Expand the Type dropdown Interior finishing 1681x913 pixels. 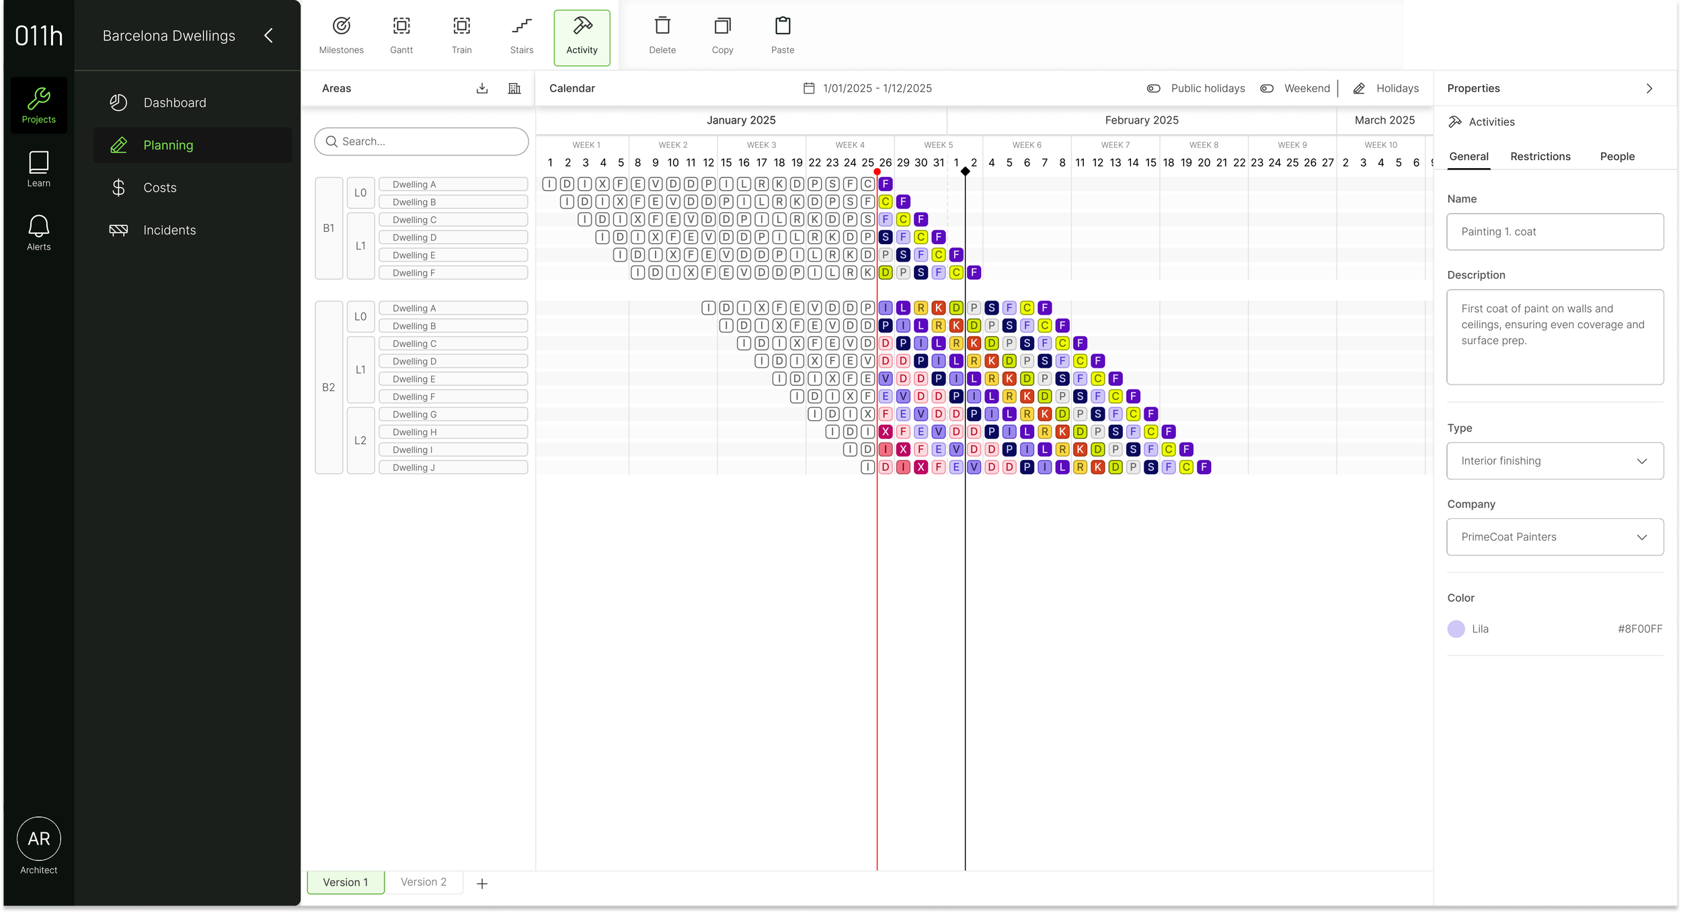coord(1555,461)
